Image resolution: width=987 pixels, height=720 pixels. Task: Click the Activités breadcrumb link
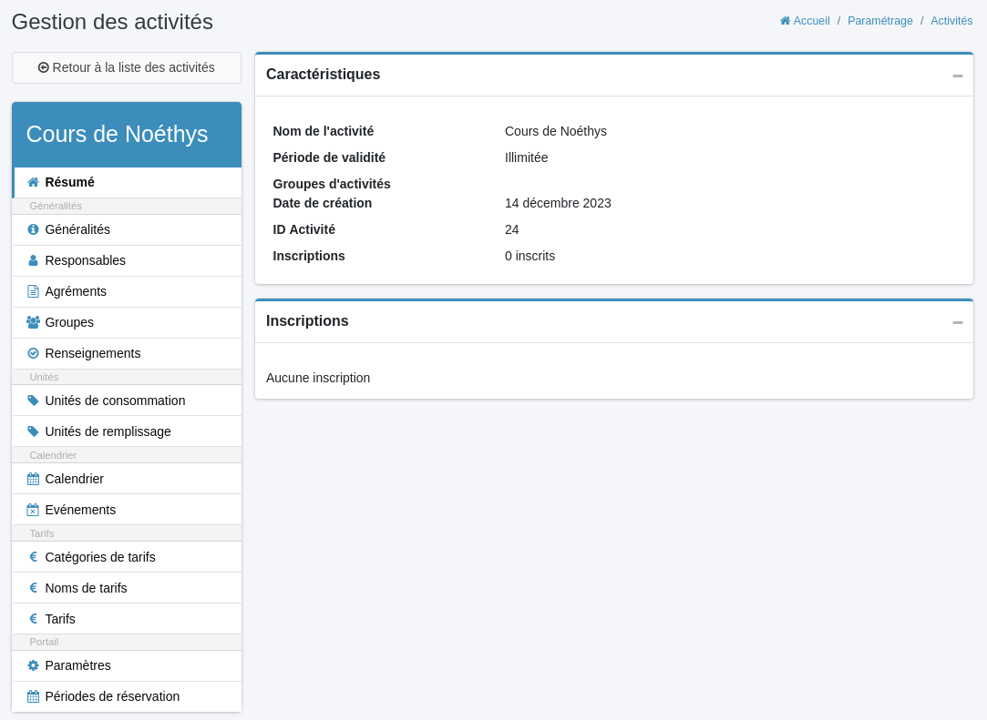(x=951, y=21)
